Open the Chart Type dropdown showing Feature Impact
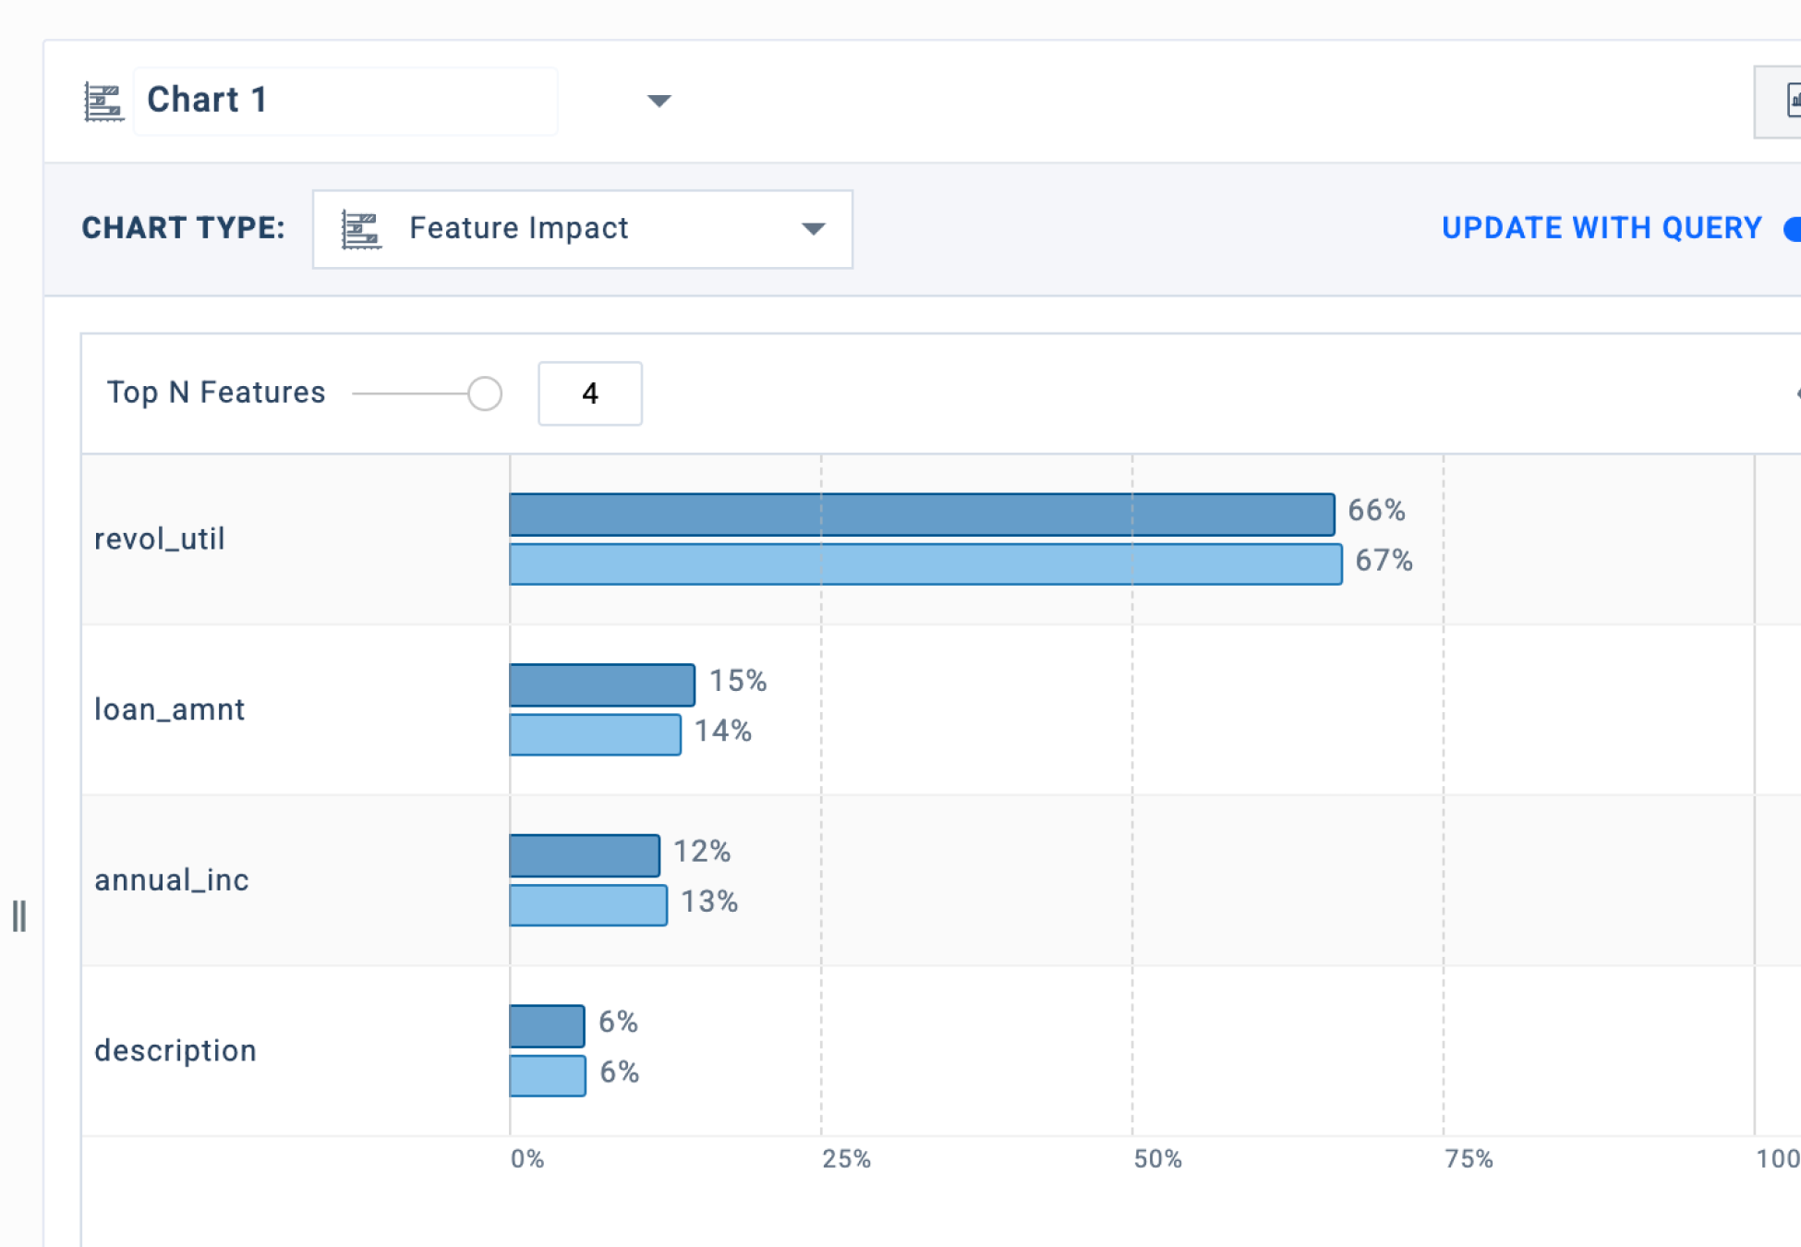1801x1247 pixels. point(812,229)
